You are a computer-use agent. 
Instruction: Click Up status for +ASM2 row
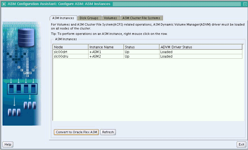pyautogui.click(x=141, y=56)
